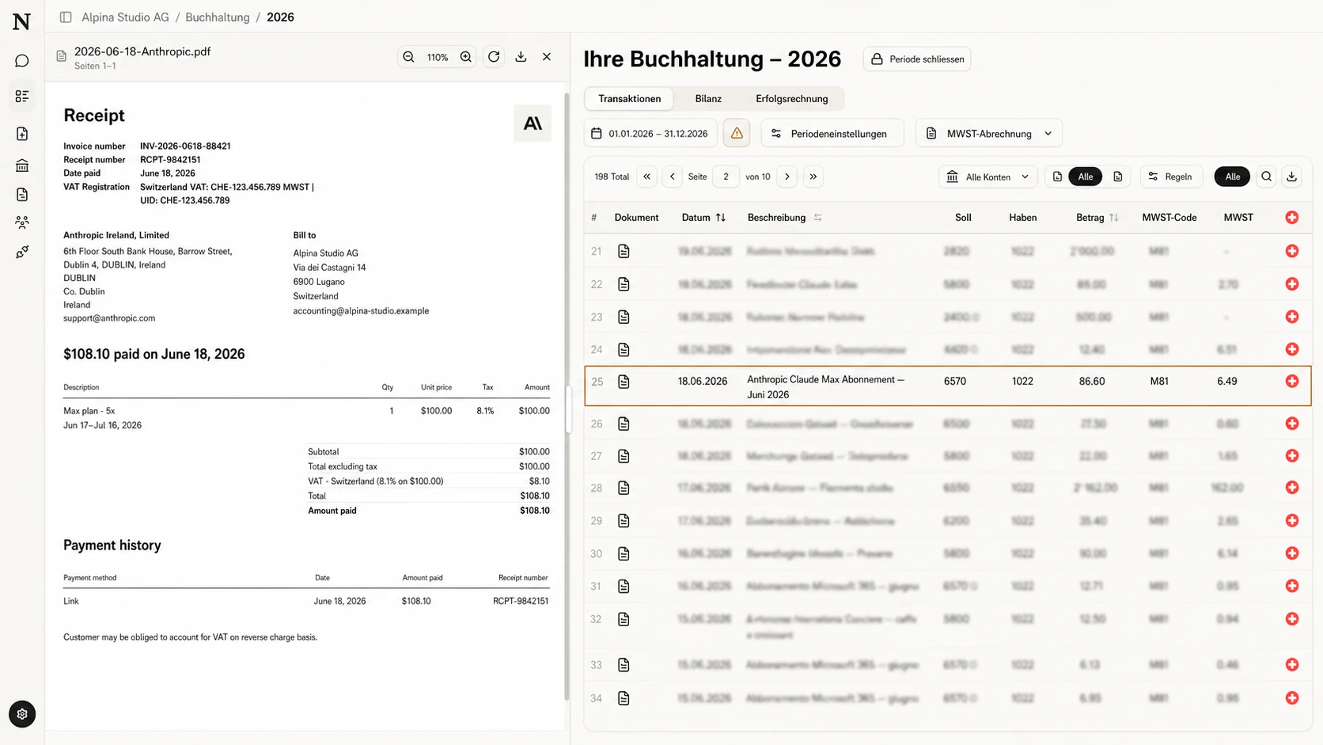Click the 110% zoom level
The width and height of the screenshot is (1323, 745).
[x=438, y=57]
